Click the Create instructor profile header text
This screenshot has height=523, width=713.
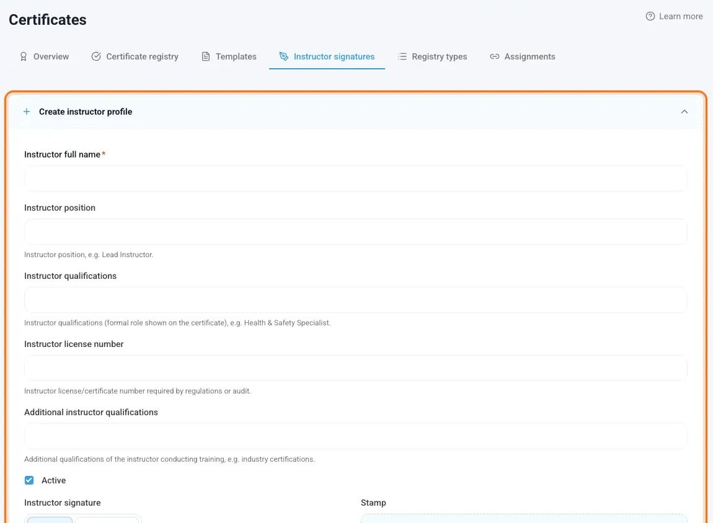click(x=86, y=112)
